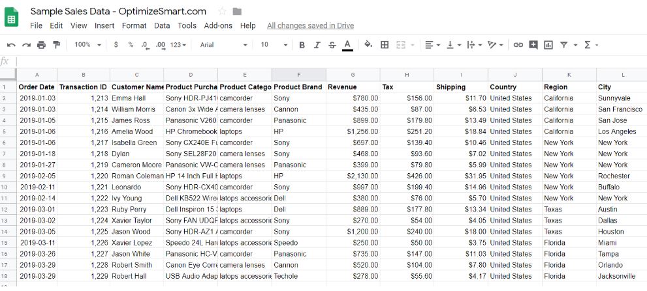Open fill color paint bucket

coord(368,44)
